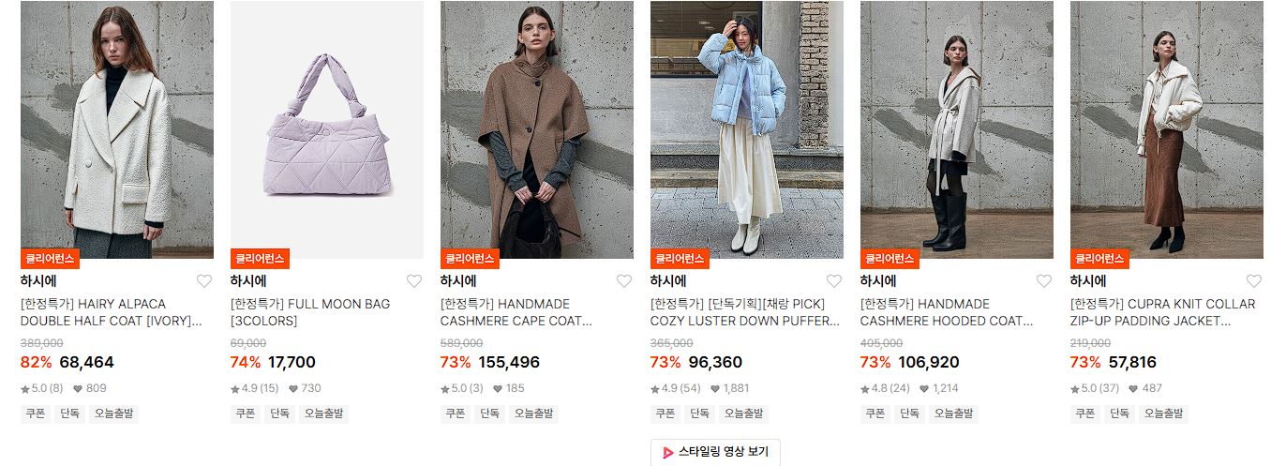
Task: Open Full Moon Bag [3COLORS] title link
Action: pyautogui.click(x=310, y=312)
